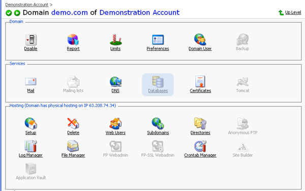The width and height of the screenshot is (305, 191).
Task: Click the Log Manager text link
Action: 30,155
